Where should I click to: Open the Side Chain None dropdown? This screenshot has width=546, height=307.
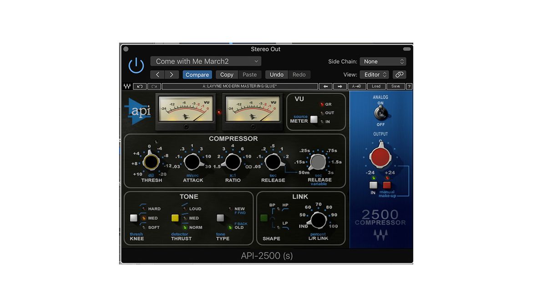(x=383, y=61)
